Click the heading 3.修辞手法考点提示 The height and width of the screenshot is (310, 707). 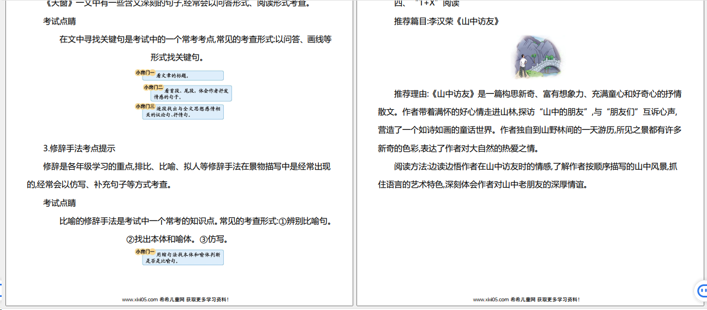tap(79, 148)
